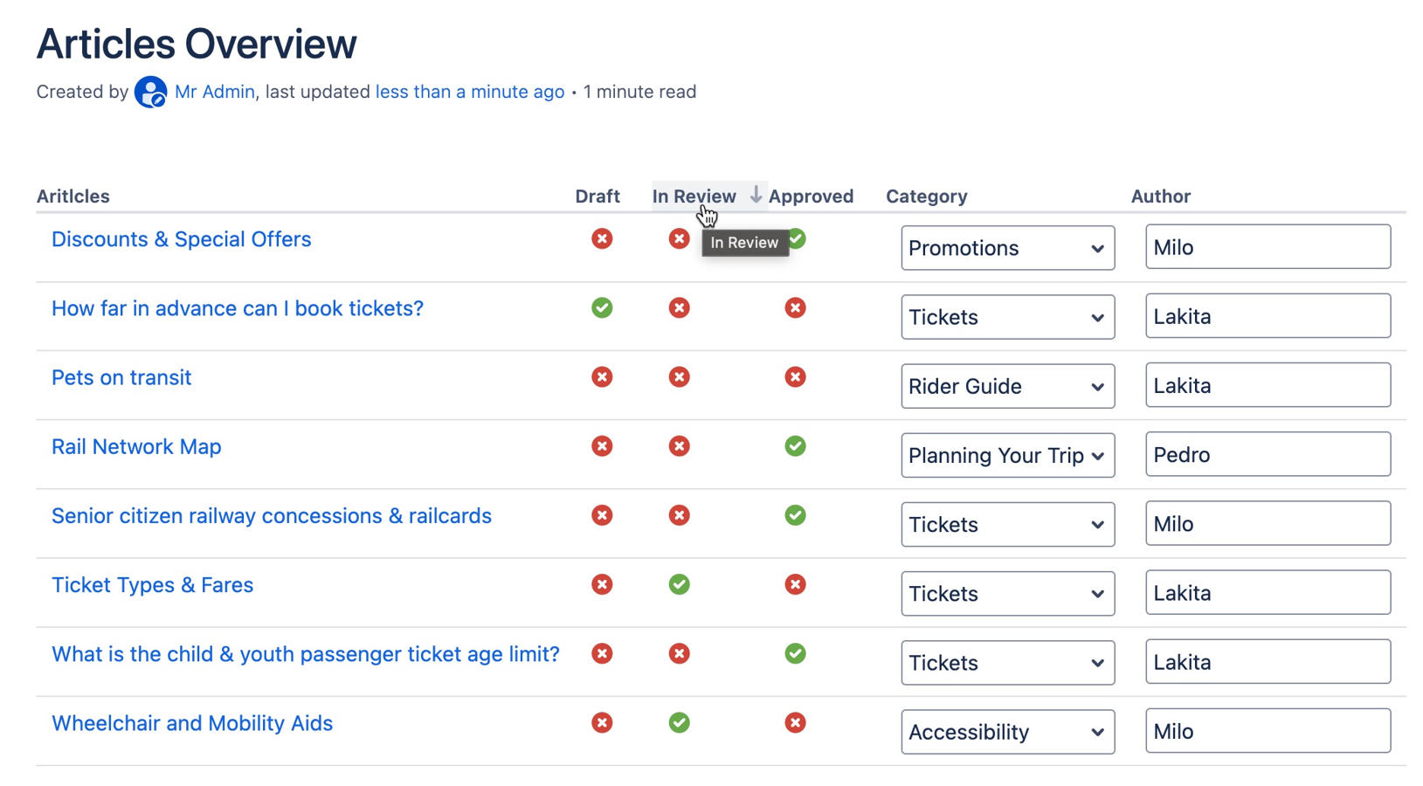Click the In Review column sort arrow
Image resolution: width=1423 pixels, height=786 pixels.
click(755, 196)
